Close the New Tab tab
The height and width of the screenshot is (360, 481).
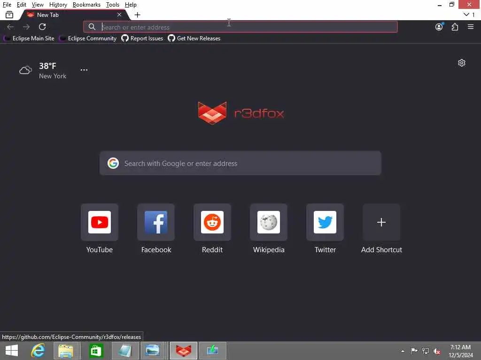tap(119, 15)
